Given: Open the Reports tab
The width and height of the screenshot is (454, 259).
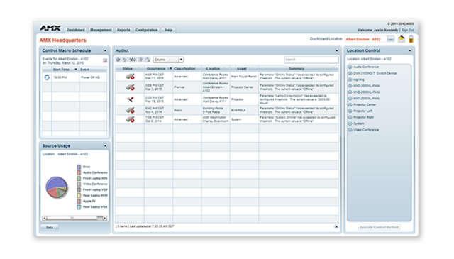Looking at the screenshot, I should (123, 30).
